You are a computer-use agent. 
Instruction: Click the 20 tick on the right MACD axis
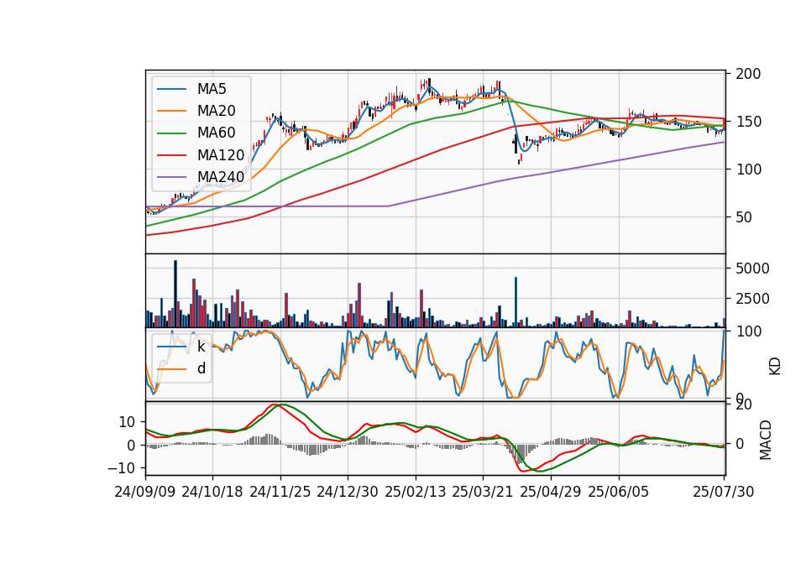(x=744, y=404)
